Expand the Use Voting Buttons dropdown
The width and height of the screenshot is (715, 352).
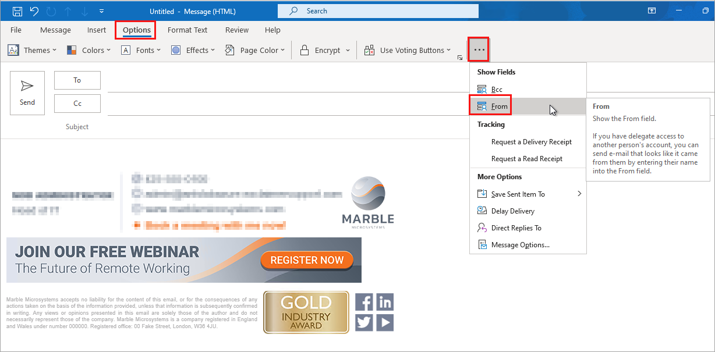click(x=408, y=51)
